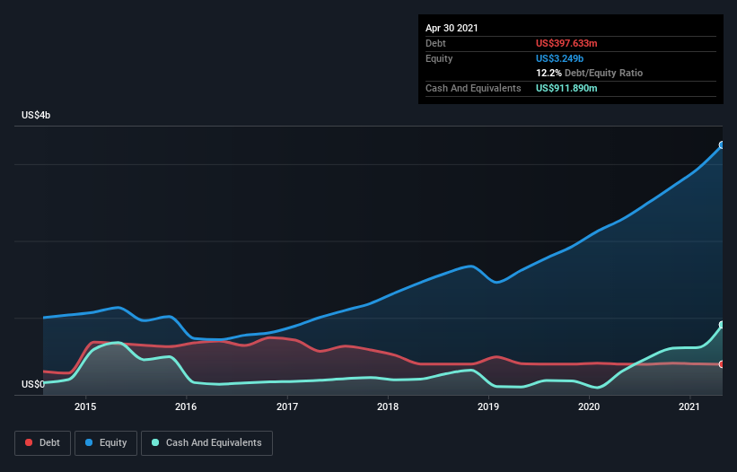737x472 pixels.
Task: Click the teal Cash endpoint marker
Action: point(722,325)
